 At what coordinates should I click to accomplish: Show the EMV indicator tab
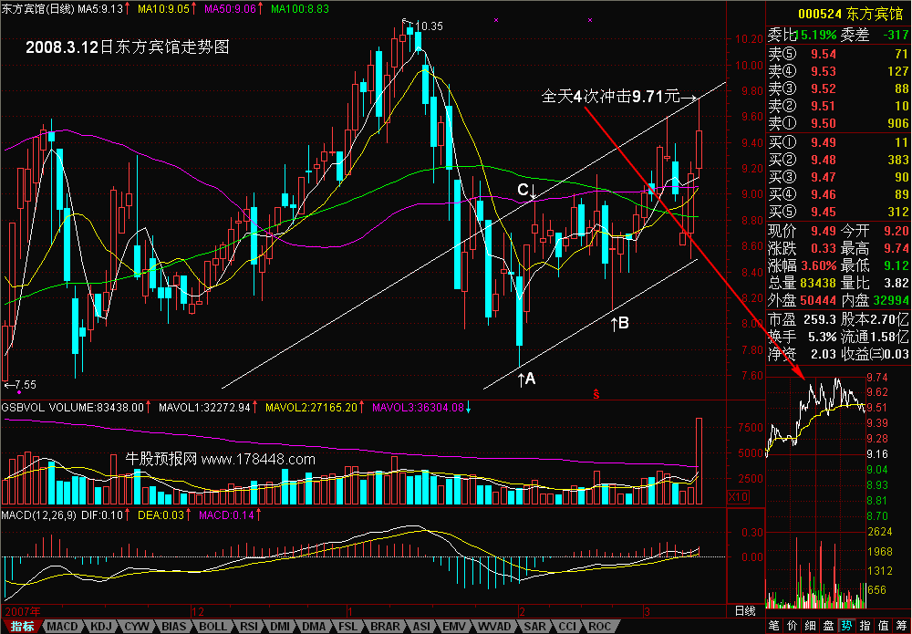(454, 627)
